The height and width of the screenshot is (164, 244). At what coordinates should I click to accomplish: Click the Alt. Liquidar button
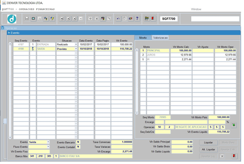click(208, 150)
